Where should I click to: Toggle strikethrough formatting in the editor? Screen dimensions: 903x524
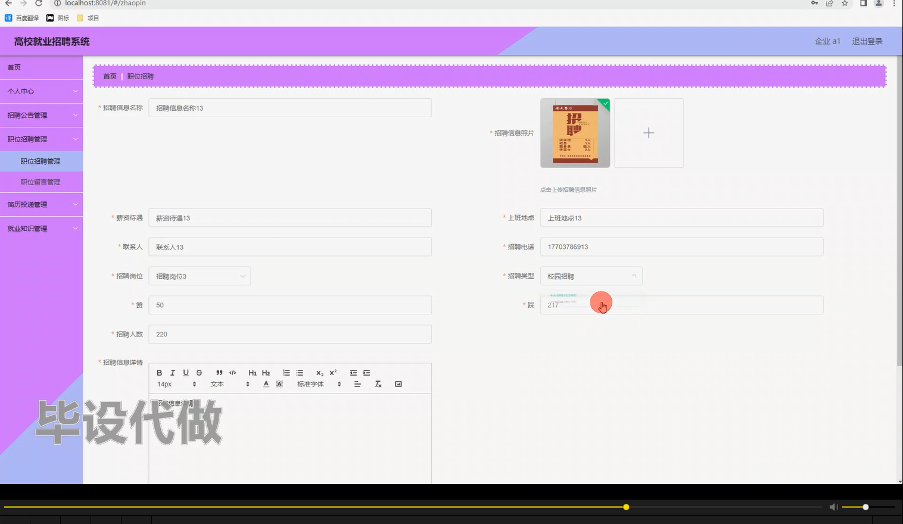click(198, 372)
